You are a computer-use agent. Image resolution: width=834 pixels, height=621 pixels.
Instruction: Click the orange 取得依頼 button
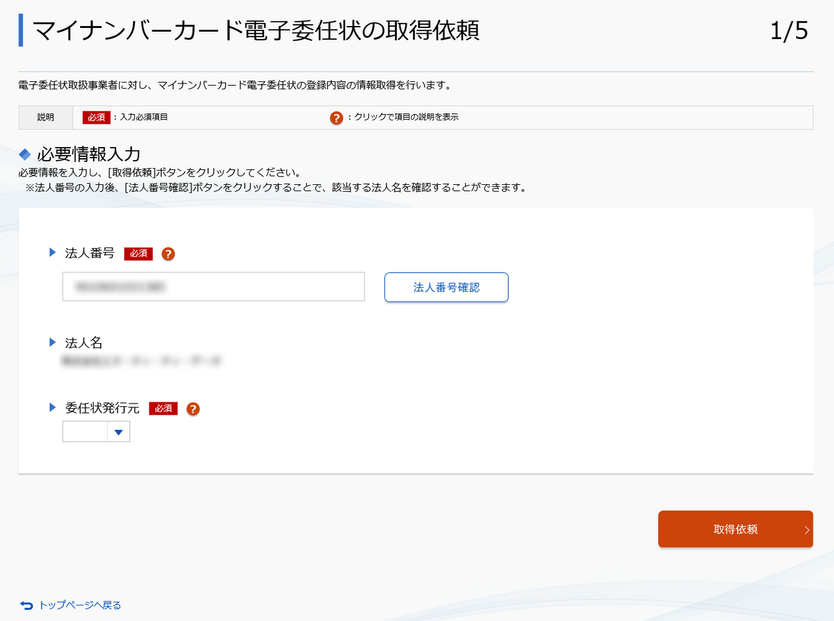[x=736, y=529]
